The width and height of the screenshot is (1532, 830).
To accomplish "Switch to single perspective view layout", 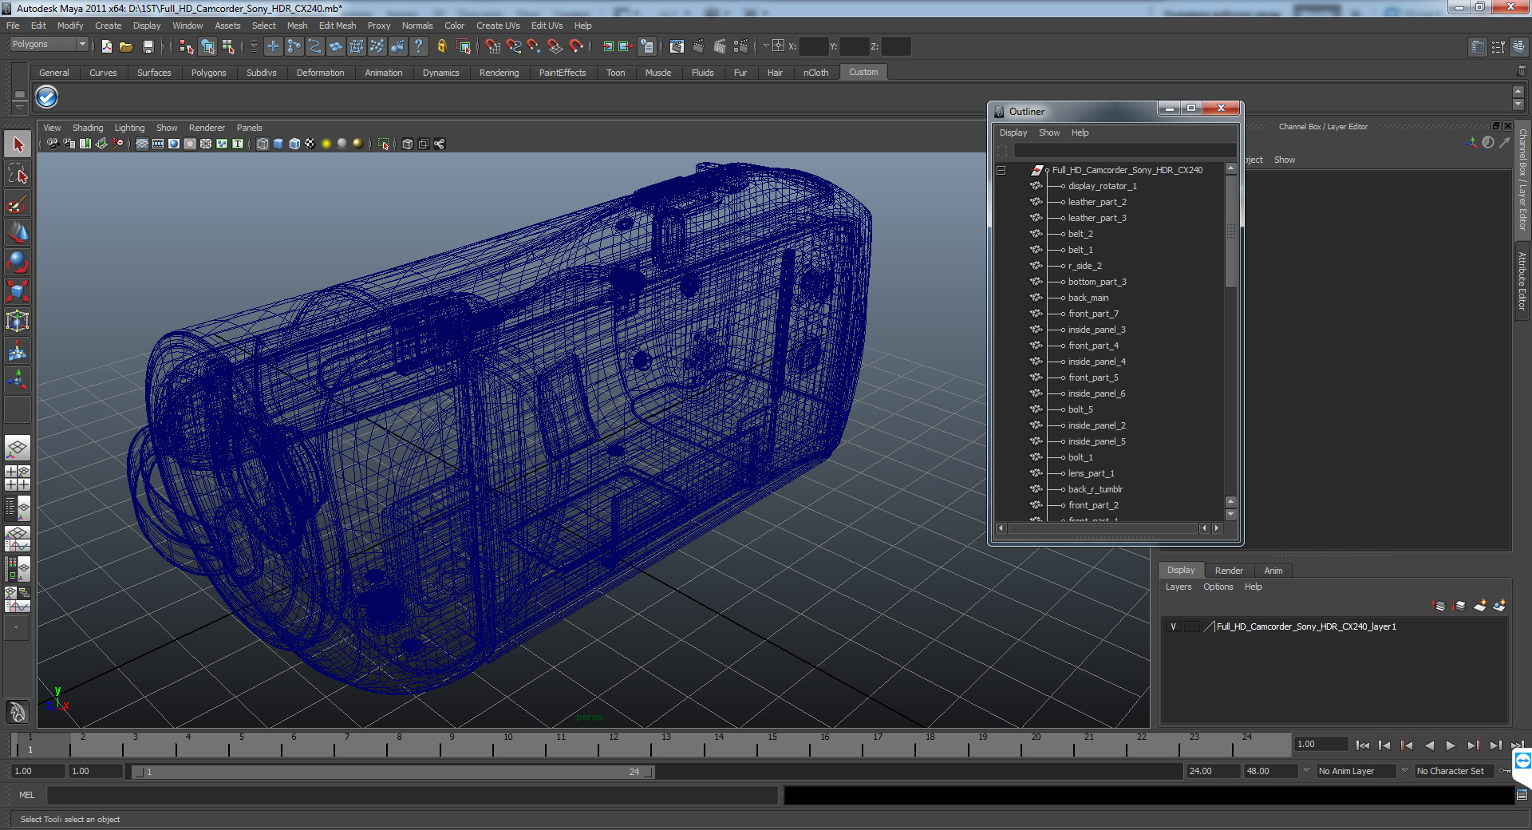I will [x=18, y=449].
